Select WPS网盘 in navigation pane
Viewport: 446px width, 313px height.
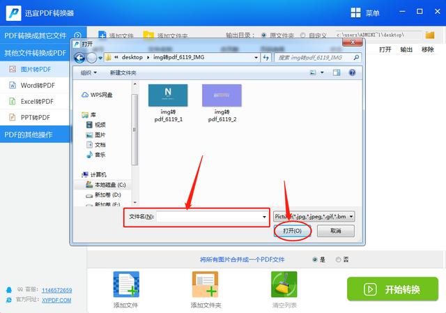(97, 95)
